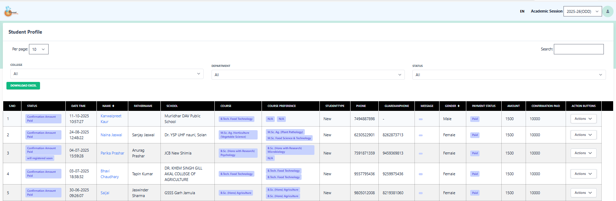616x201 pixels.
Task: Sort the table by Name column
Action: [108, 106]
